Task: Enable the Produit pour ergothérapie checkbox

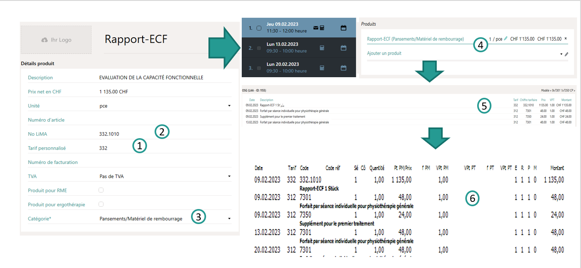Action: click(101, 204)
